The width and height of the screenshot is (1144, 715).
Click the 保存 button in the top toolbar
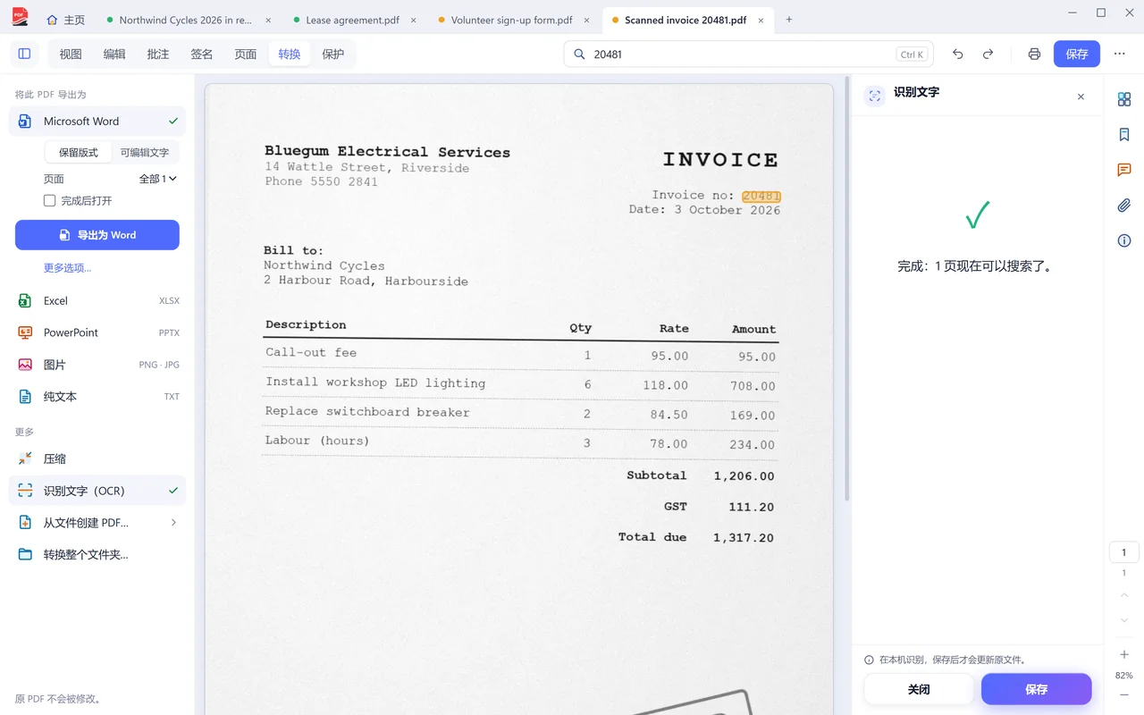click(x=1077, y=54)
